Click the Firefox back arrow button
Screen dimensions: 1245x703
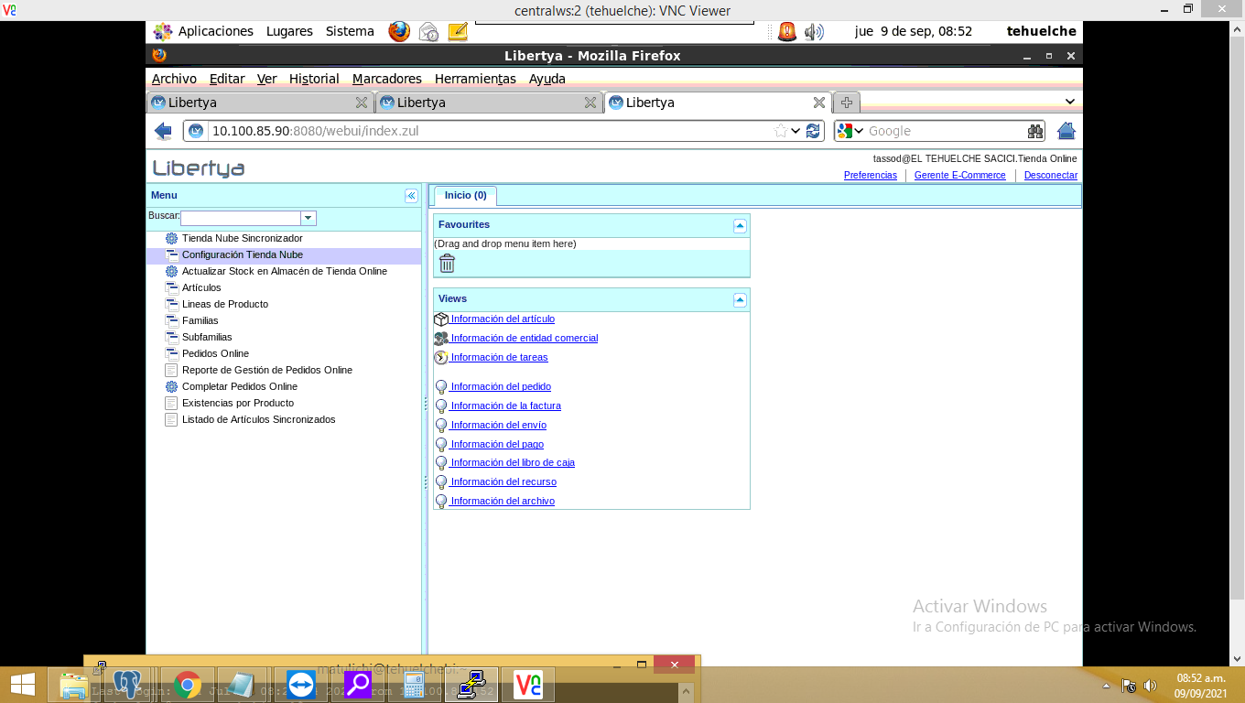[164, 131]
